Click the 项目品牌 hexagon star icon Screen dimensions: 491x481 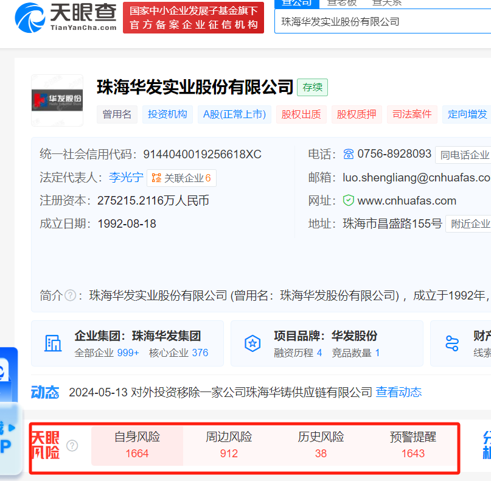[x=252, y=343]
